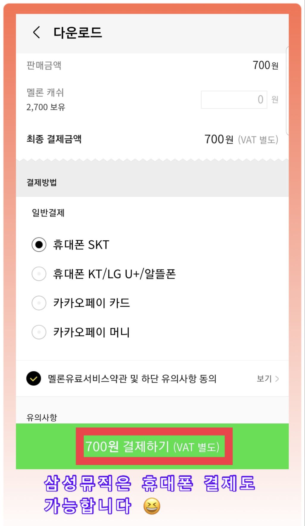Tap the back arrow next to 다운로드
305x526 pixels.
pyautogui.click(x=37, y=32)
